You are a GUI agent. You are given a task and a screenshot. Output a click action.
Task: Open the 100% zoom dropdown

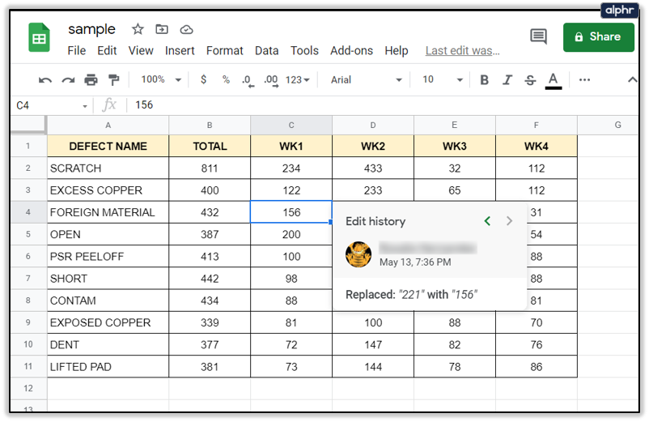click(x=161, y=80)
